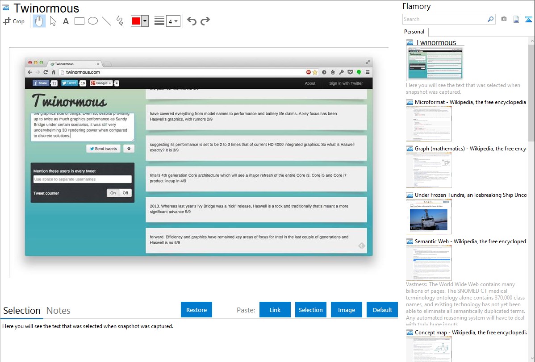The height and width of the screenshot is (362, 535).
Task: Click the Restore button
Action: [196, 310]
